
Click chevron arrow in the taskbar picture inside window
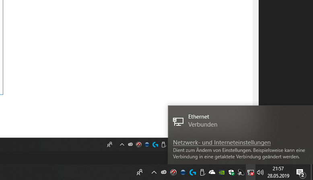[x=122, y=145]
